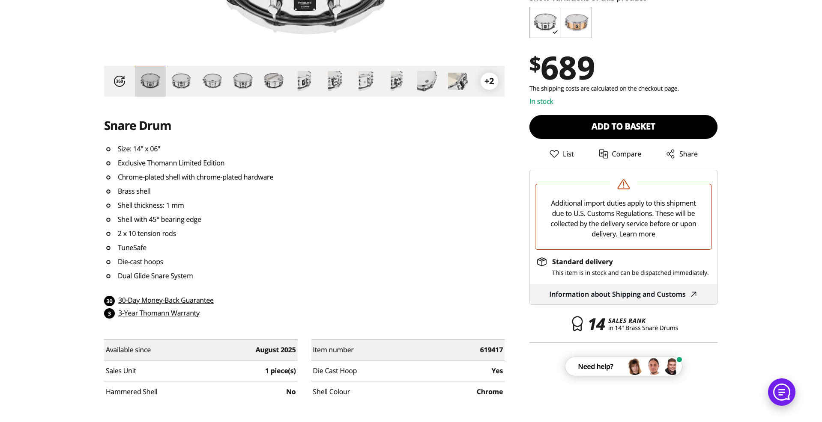The width and height of the screenshot is (822, 422).
Task: Add drum to wishlist with heart icon
Action: pos(554,154)
